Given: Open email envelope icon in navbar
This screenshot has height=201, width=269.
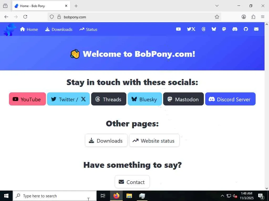Looking at the screenshot, I should [256, 29].
